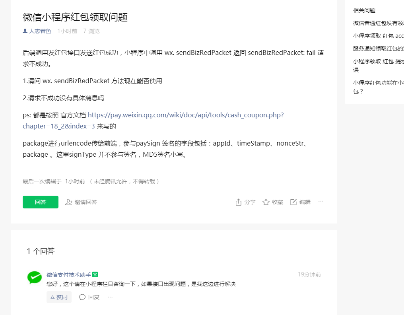This screenshot has height=315, width=404.
Task: Click the 7 浏览 view count
Action: [x=91, y=31]
